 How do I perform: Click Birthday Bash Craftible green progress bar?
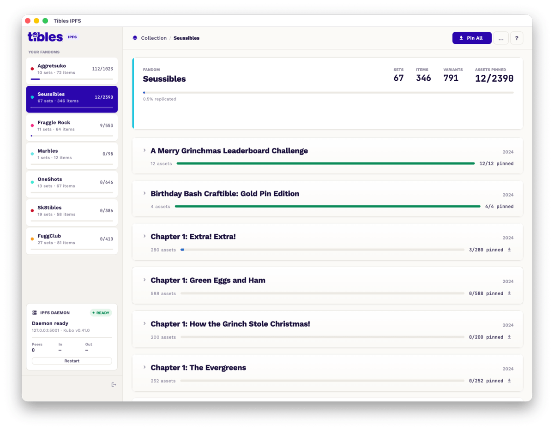(x=328, y=206)
